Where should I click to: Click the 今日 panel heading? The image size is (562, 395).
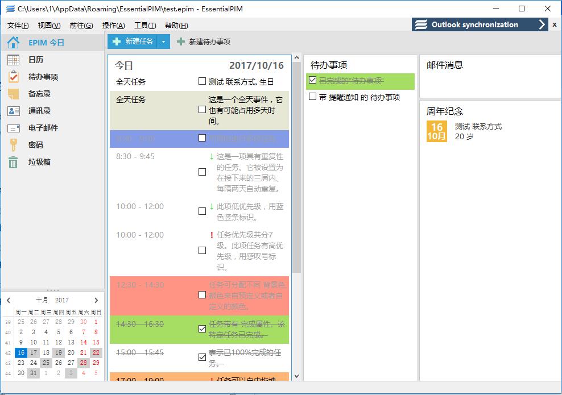click(124, 65)
